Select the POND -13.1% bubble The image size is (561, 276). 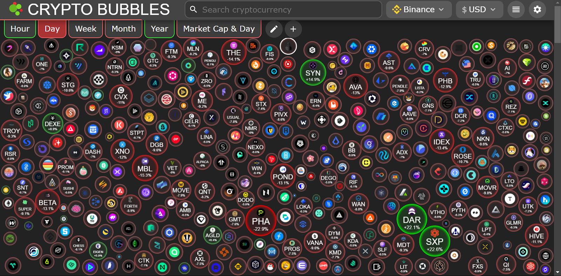[283, 176]
